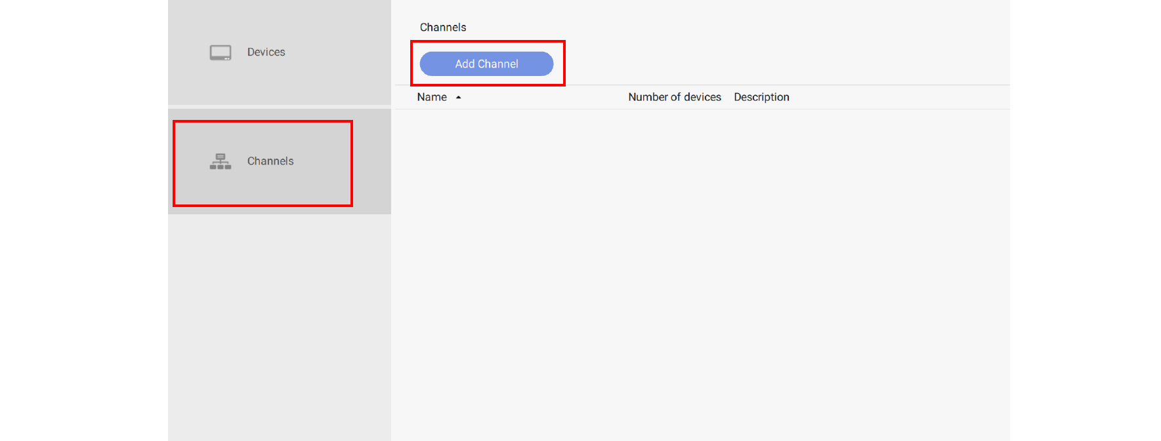Image resolution: width=1161 pixels, height=441 pixels.
Task: Click the Devices monitor icon
Action: (x=220, y=52)
